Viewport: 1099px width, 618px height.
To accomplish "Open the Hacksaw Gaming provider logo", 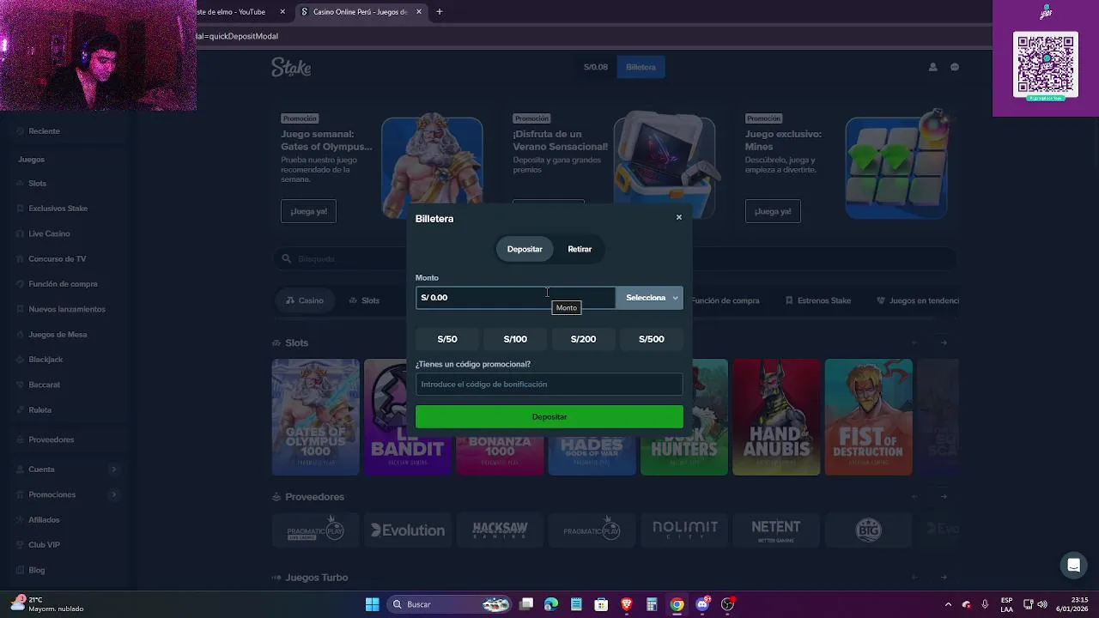I will 500,530.
